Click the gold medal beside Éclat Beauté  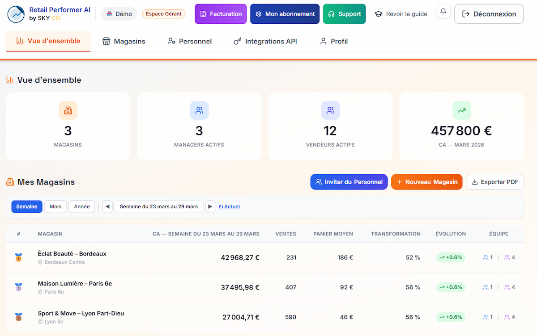pos(18,257)
